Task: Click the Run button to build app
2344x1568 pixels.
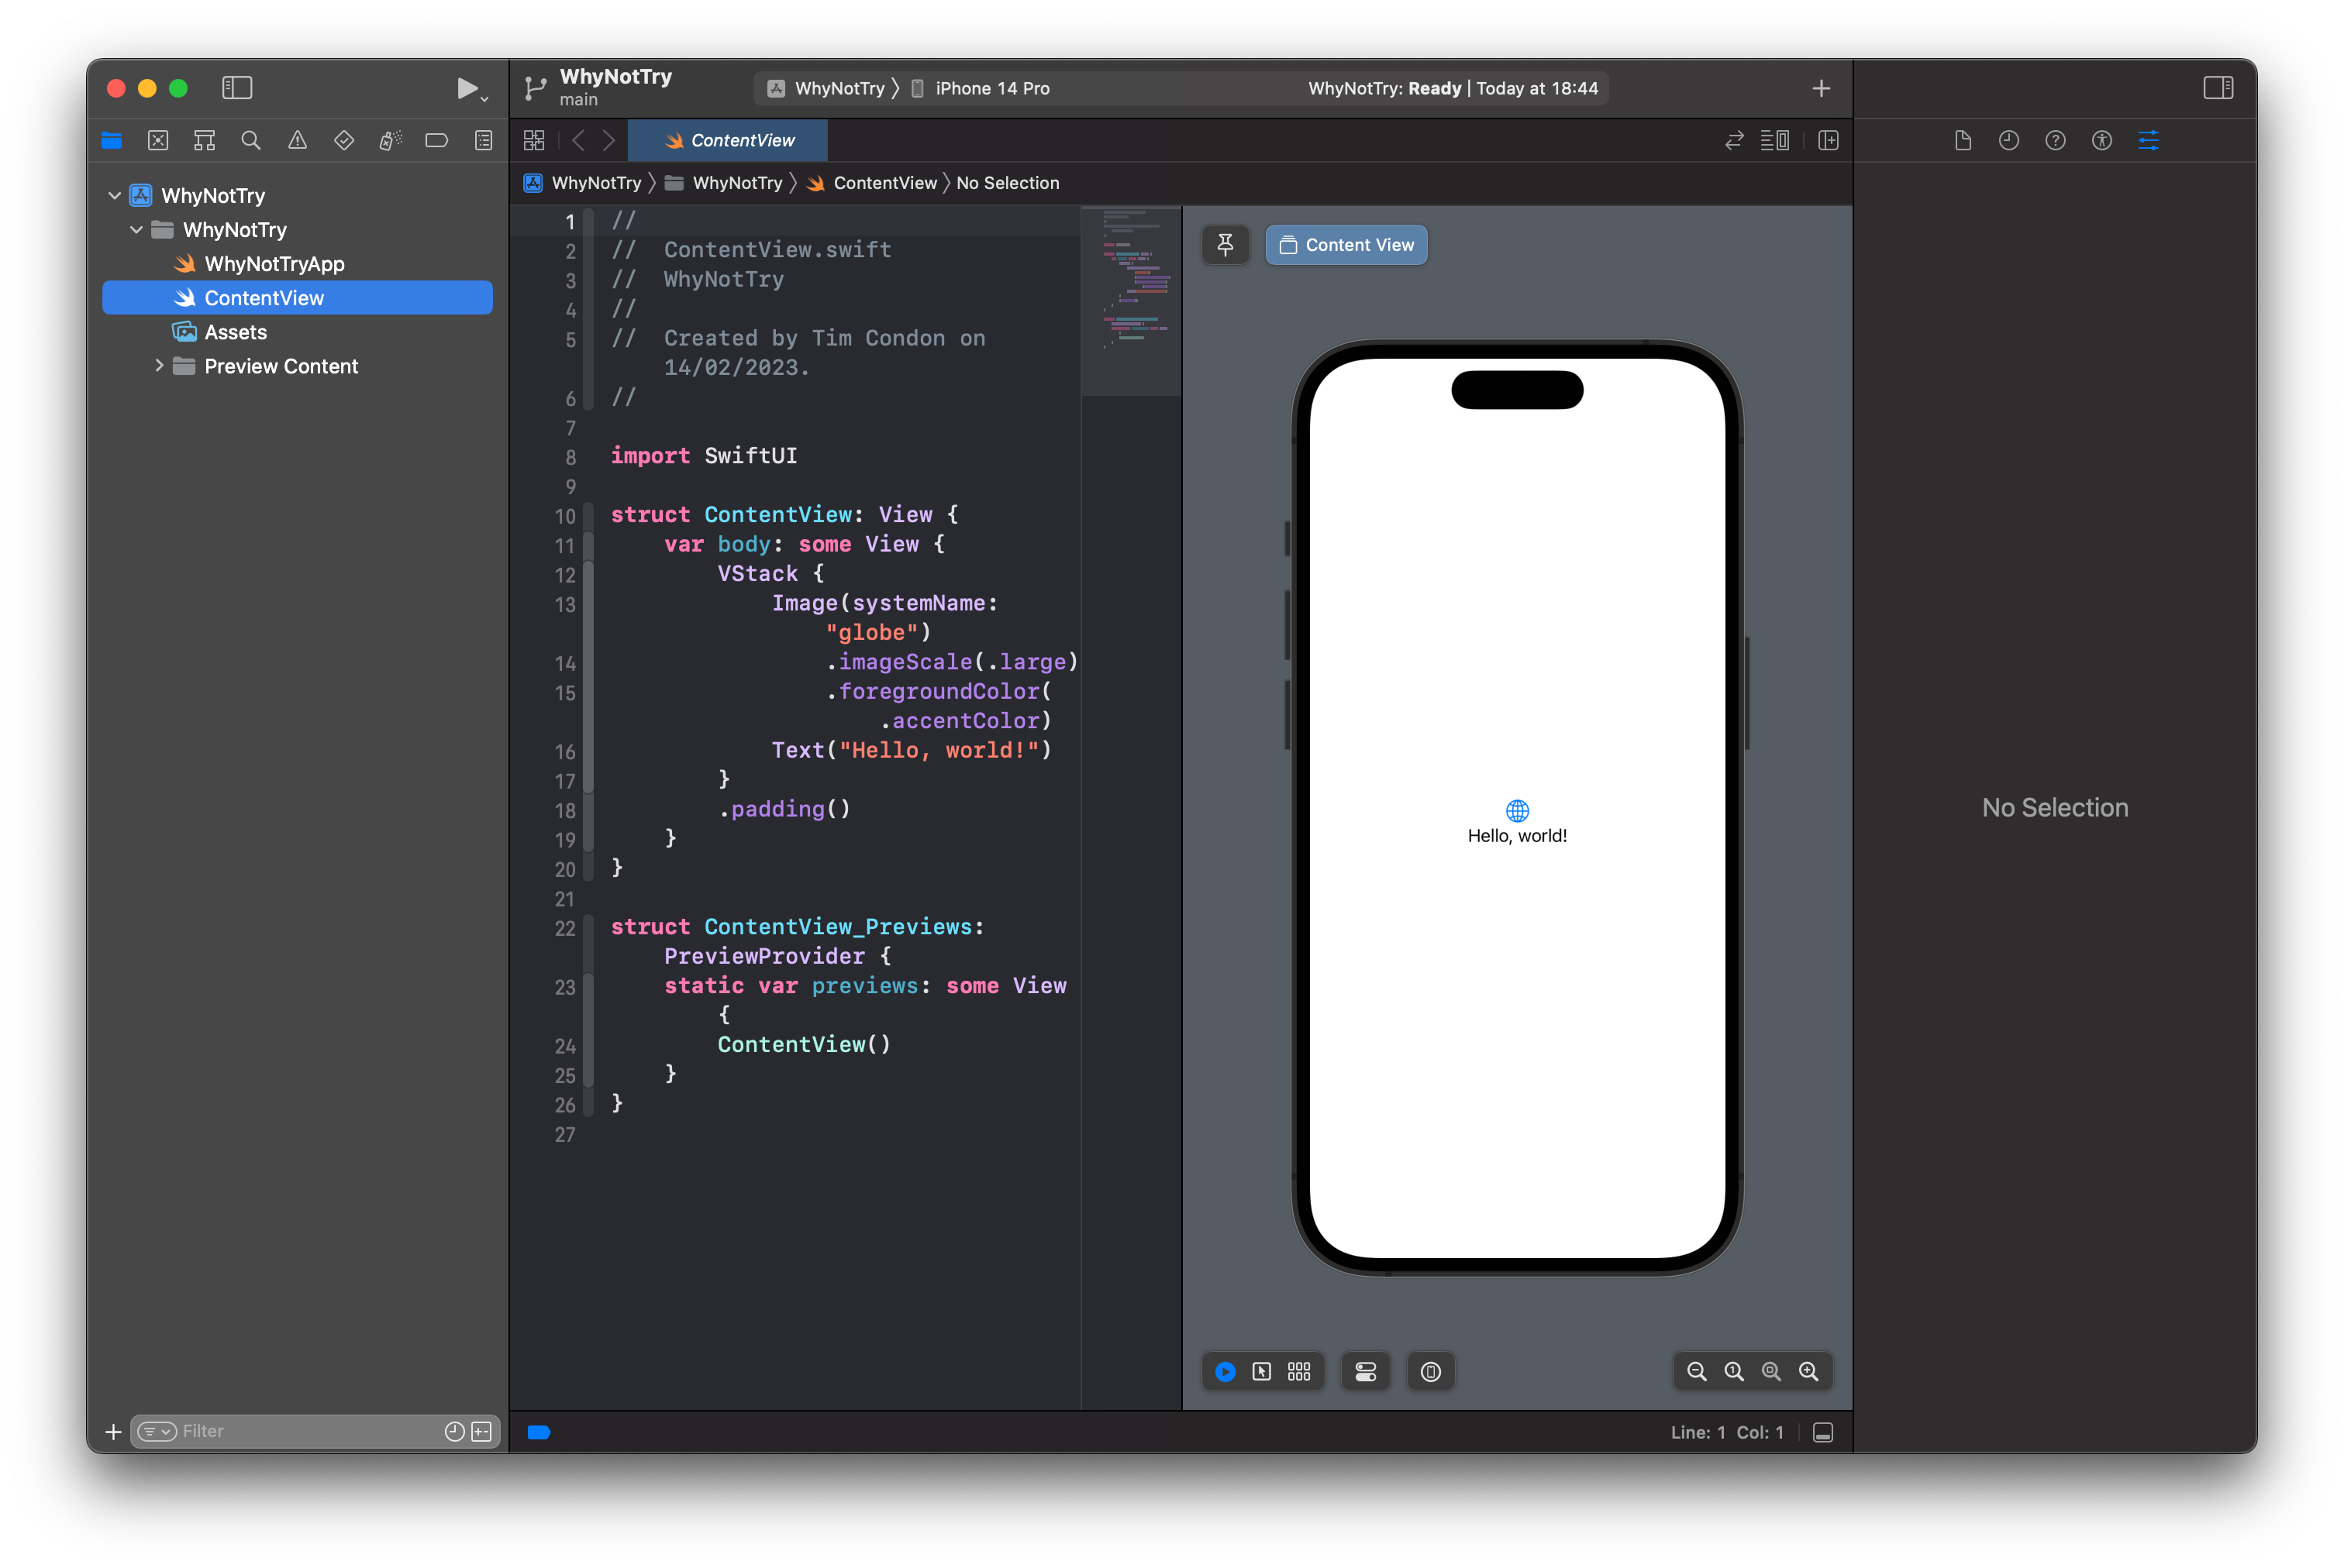Action: click(x=464, y=86)
